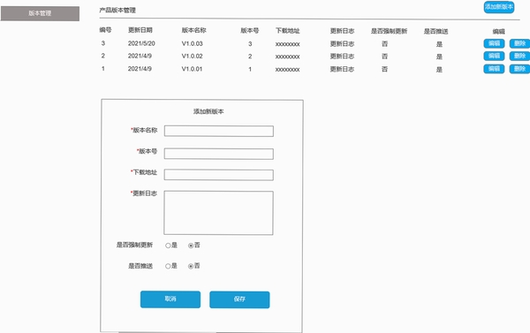
Task: Click inside the 更新日志 text area
Action: (218, 213)
